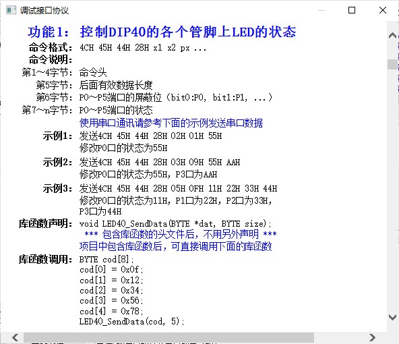Click the label 第5字节:
The image size is (399, 344).
(x=54, y=85)
